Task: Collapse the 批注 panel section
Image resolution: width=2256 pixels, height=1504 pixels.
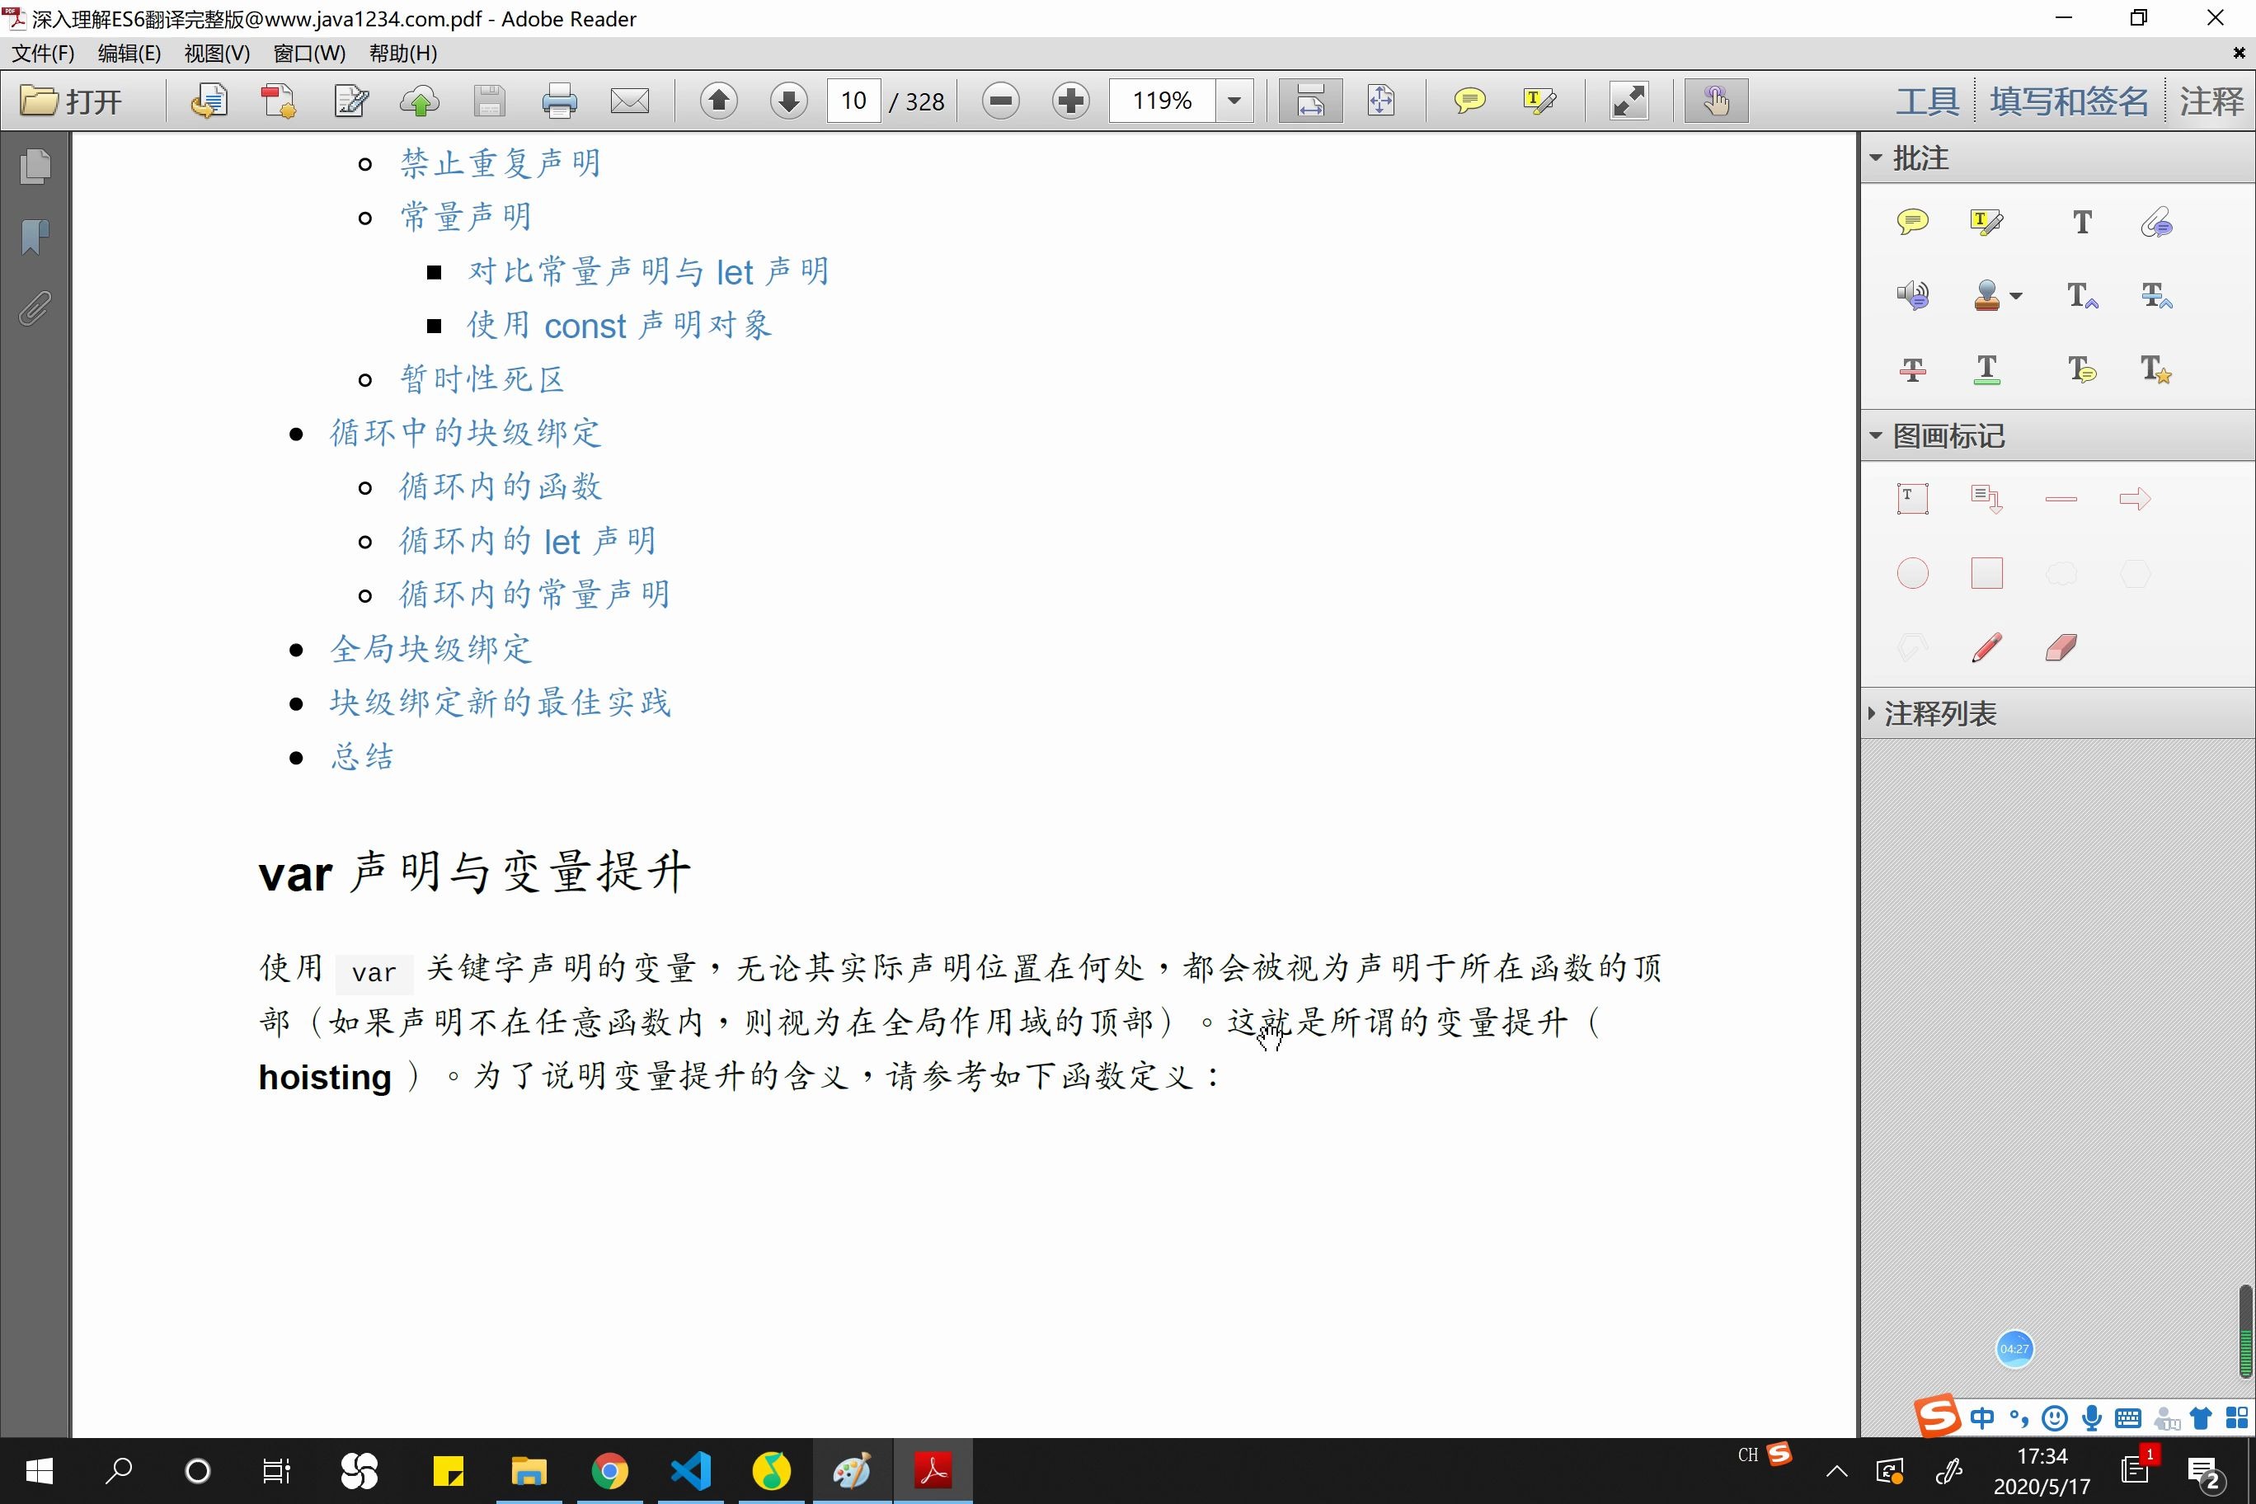Action: pyautogui.click(x=1878, y=157)
